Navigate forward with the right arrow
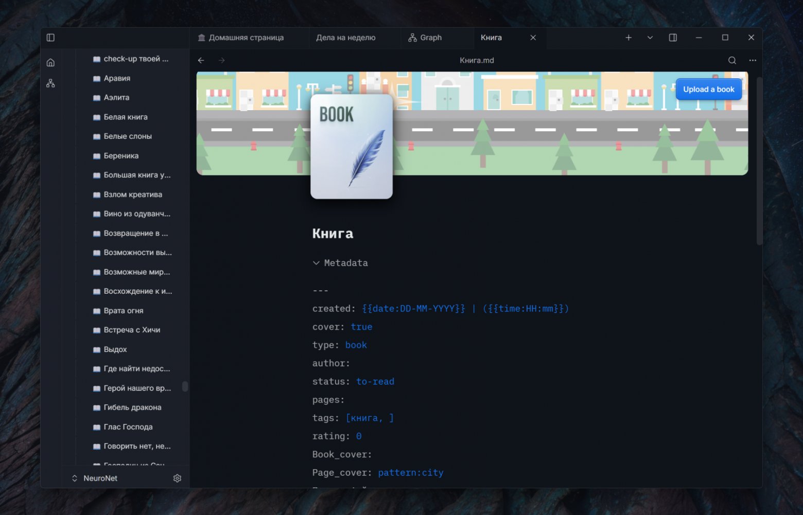The width and height of the screenshot is (803, 515). (222, 60)
